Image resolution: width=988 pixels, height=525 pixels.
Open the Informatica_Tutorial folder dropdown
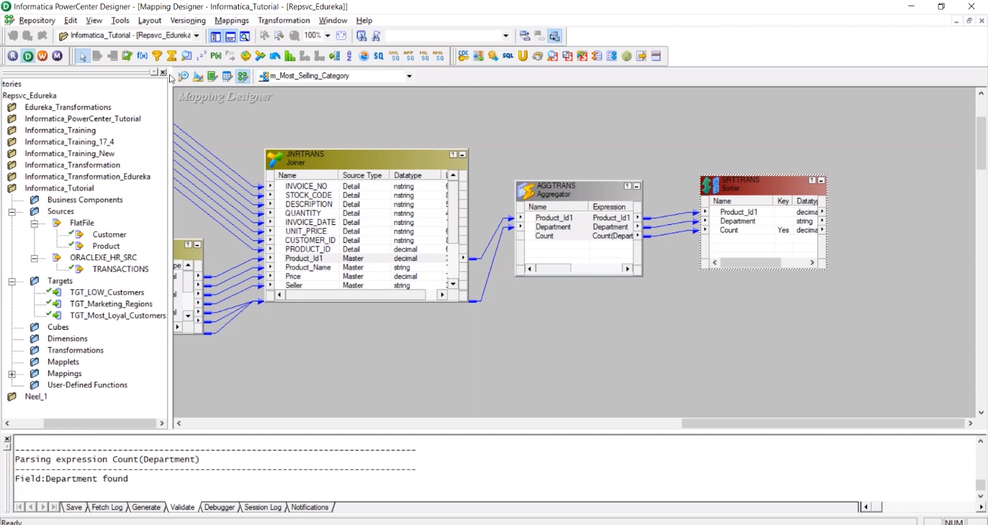(x=196, y=36)
